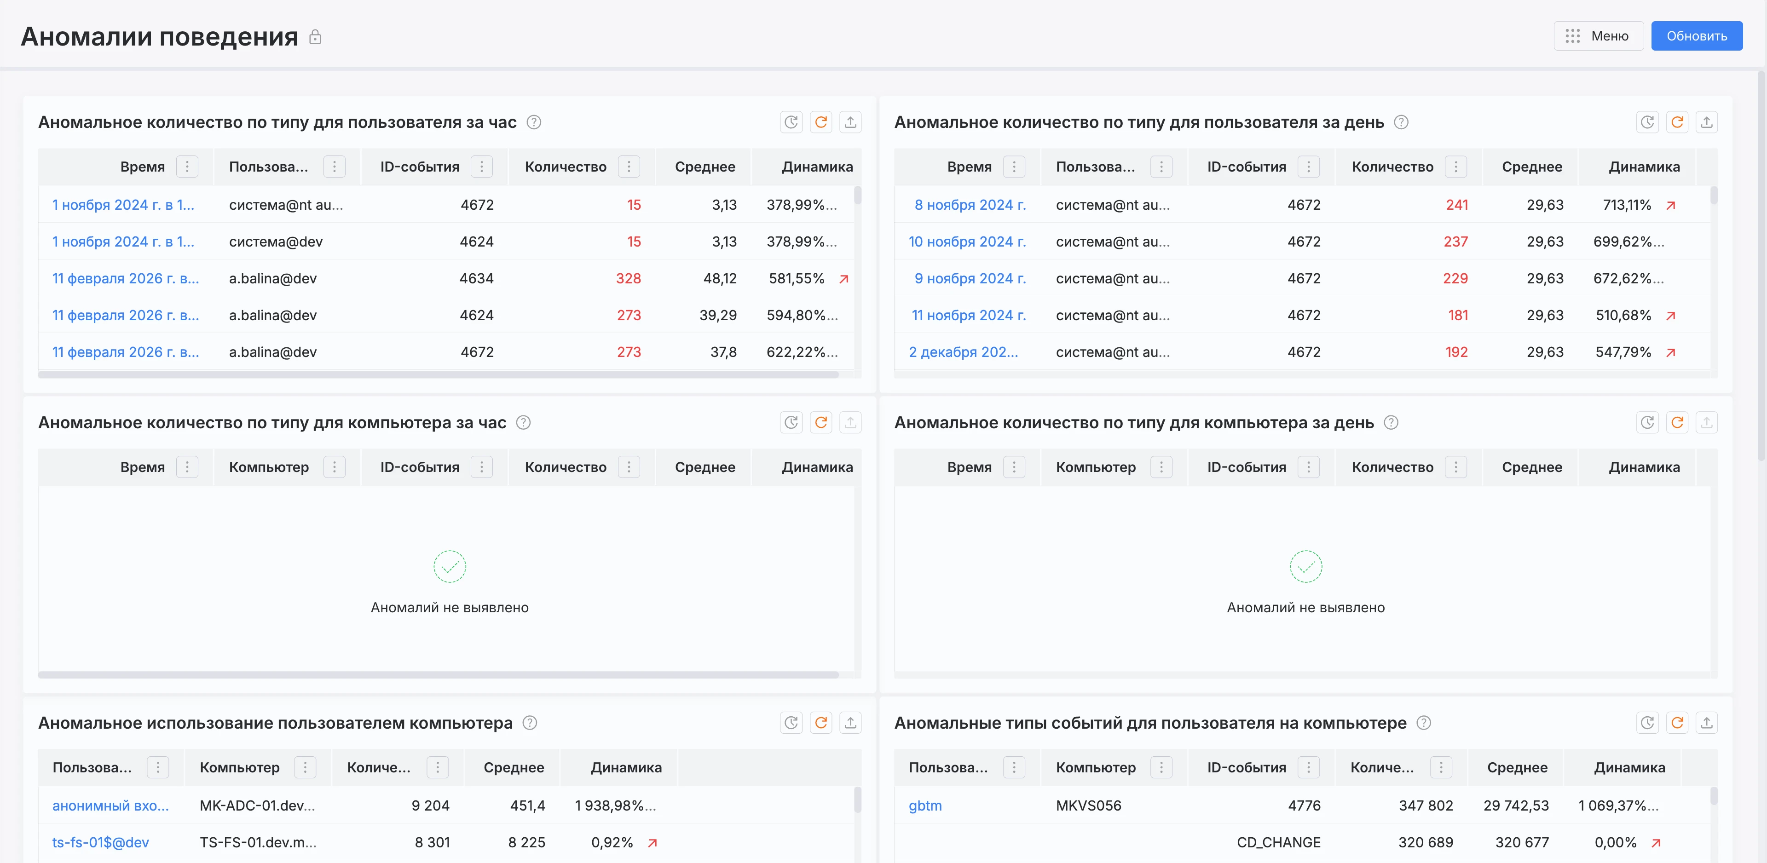Open ID-события column menu in user per hour table

(x=481, y=167)
